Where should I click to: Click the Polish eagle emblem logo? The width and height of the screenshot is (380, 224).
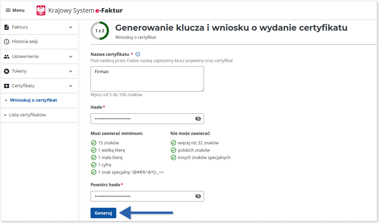41,11
